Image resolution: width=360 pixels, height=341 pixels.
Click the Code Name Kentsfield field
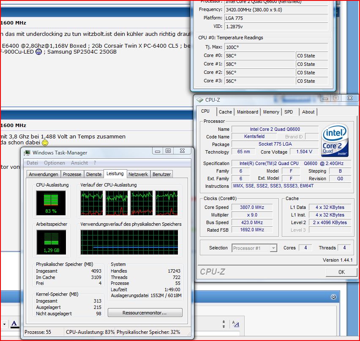point(254,136)
